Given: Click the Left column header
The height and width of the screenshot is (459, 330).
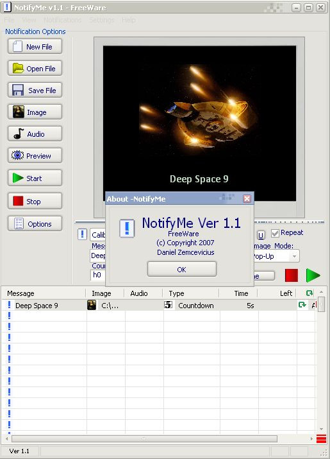Looking at the screenshot, I should (x=277, y=293).
